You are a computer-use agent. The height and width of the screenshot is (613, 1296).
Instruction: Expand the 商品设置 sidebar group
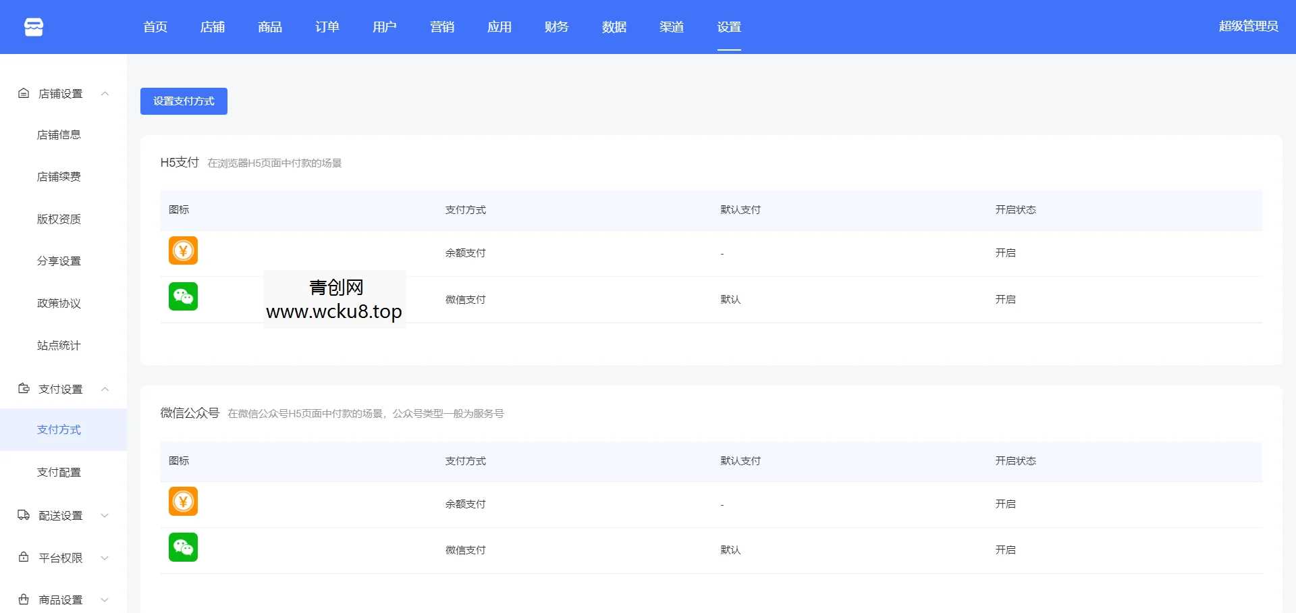[x=105, y=599]
